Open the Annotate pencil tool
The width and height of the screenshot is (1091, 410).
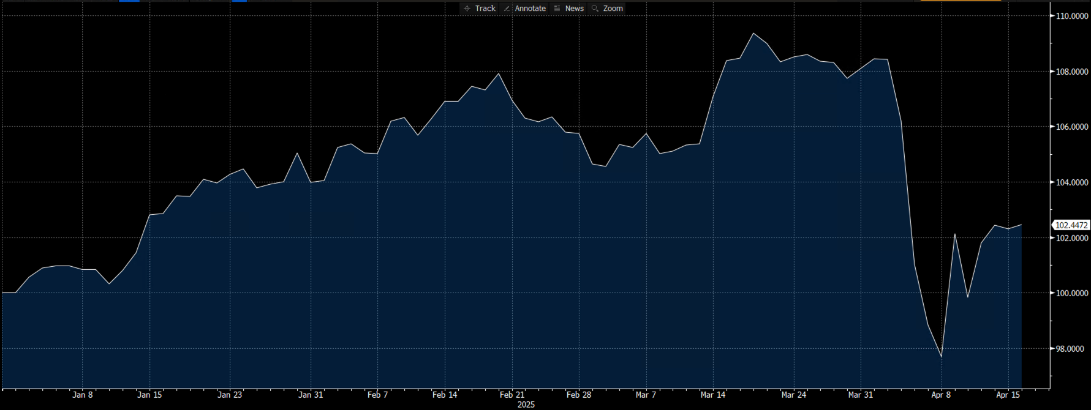point(524,9)
